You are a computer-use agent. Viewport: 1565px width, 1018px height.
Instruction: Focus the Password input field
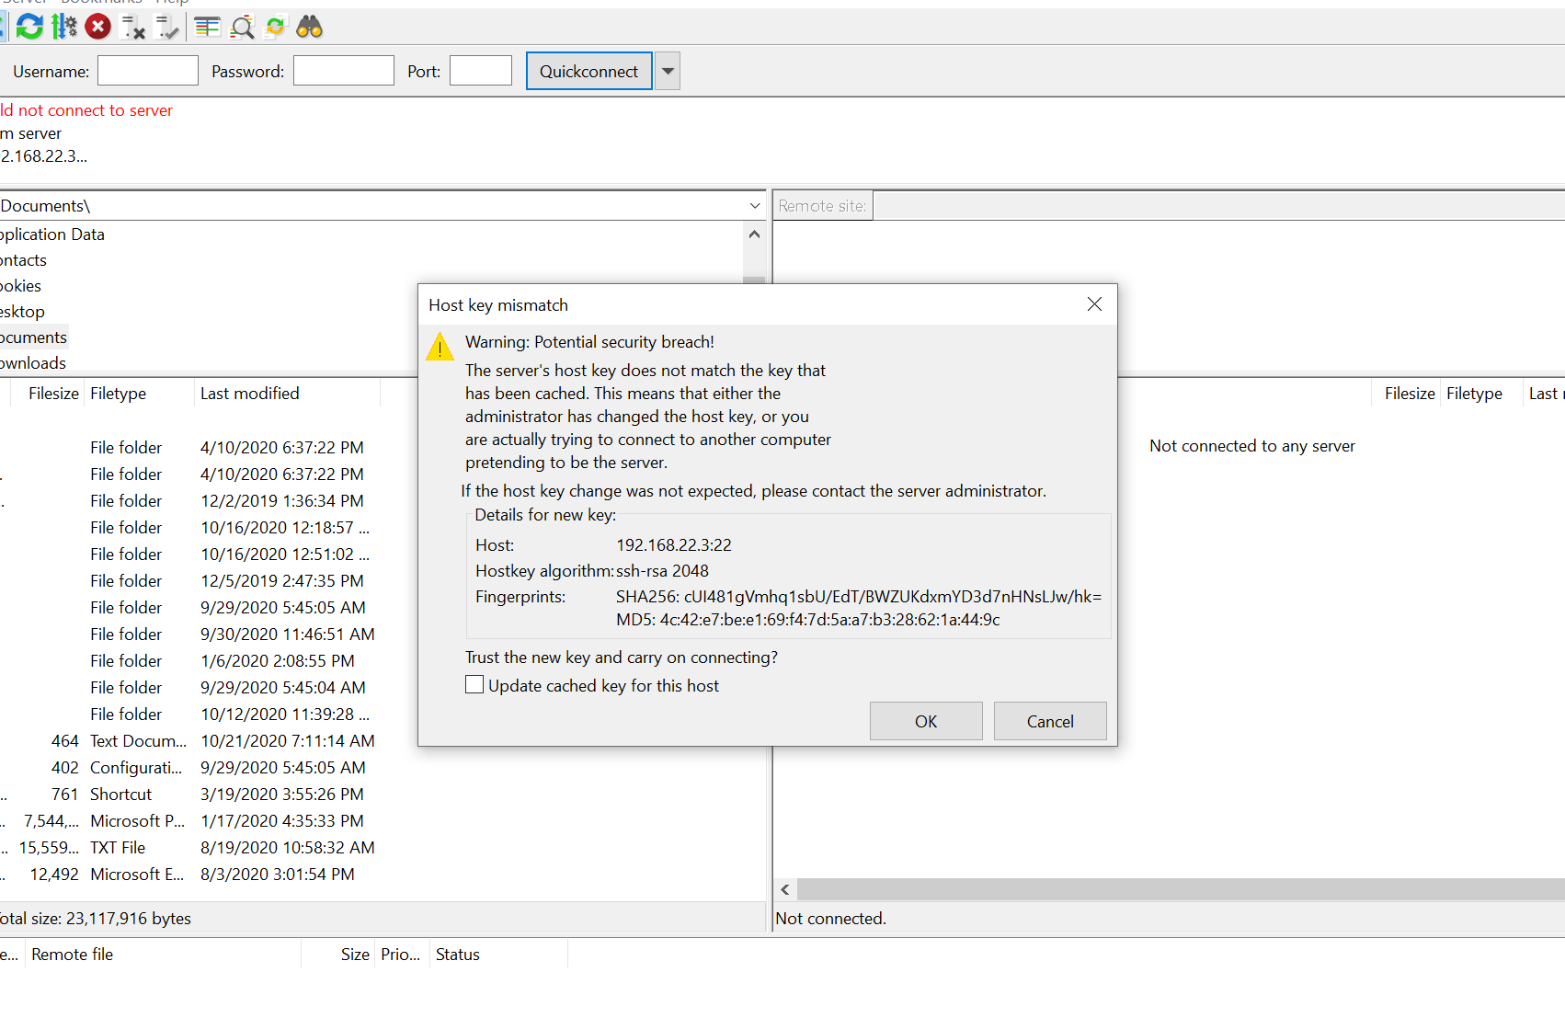[x=344, y=71]
